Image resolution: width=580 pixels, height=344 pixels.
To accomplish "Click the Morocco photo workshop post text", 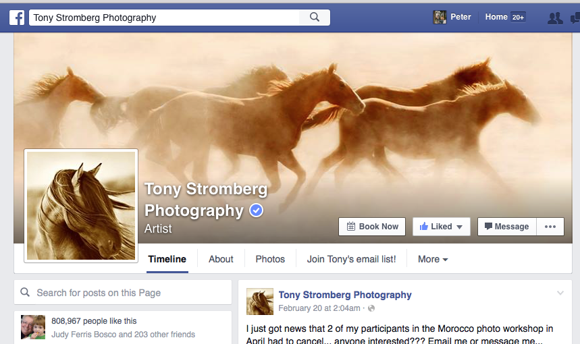I will pyautogui.click(x=400, y=335).
